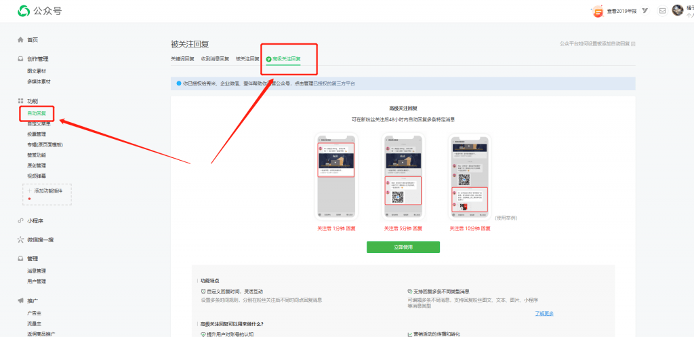Open 小程序 in the sidebar

(x=37, y=221)
